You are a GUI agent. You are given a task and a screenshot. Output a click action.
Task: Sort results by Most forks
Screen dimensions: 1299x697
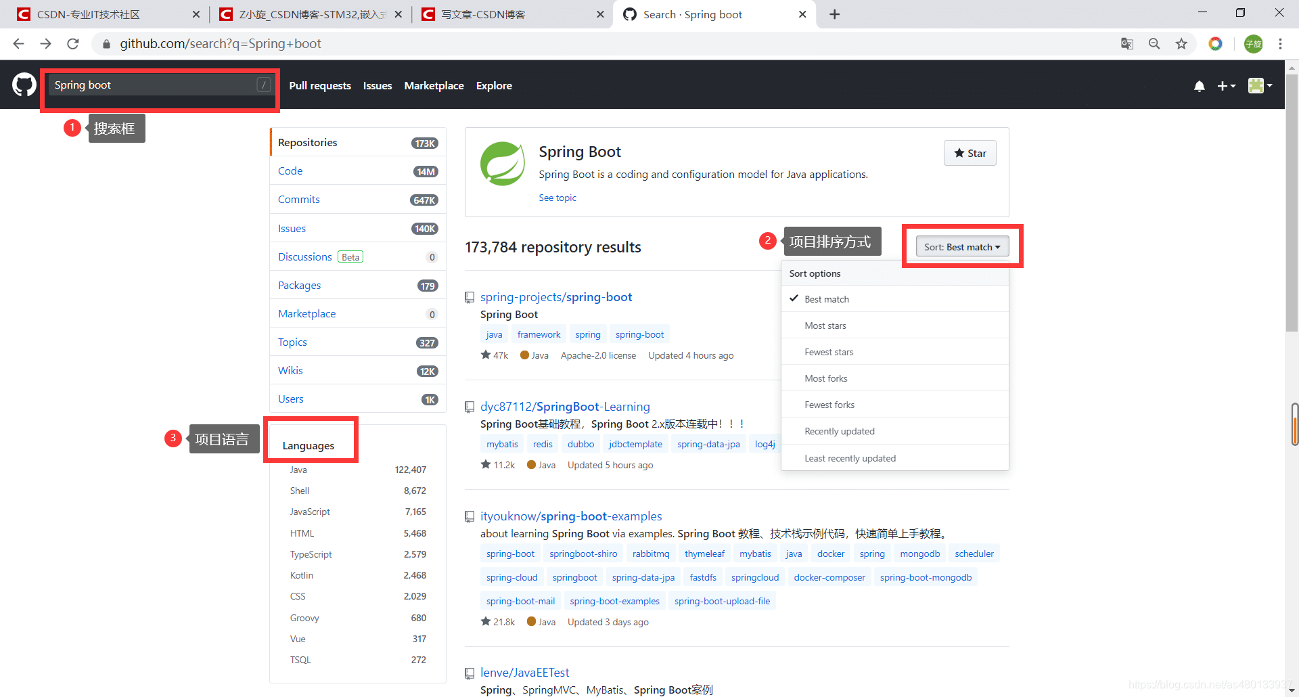[894, 378]
